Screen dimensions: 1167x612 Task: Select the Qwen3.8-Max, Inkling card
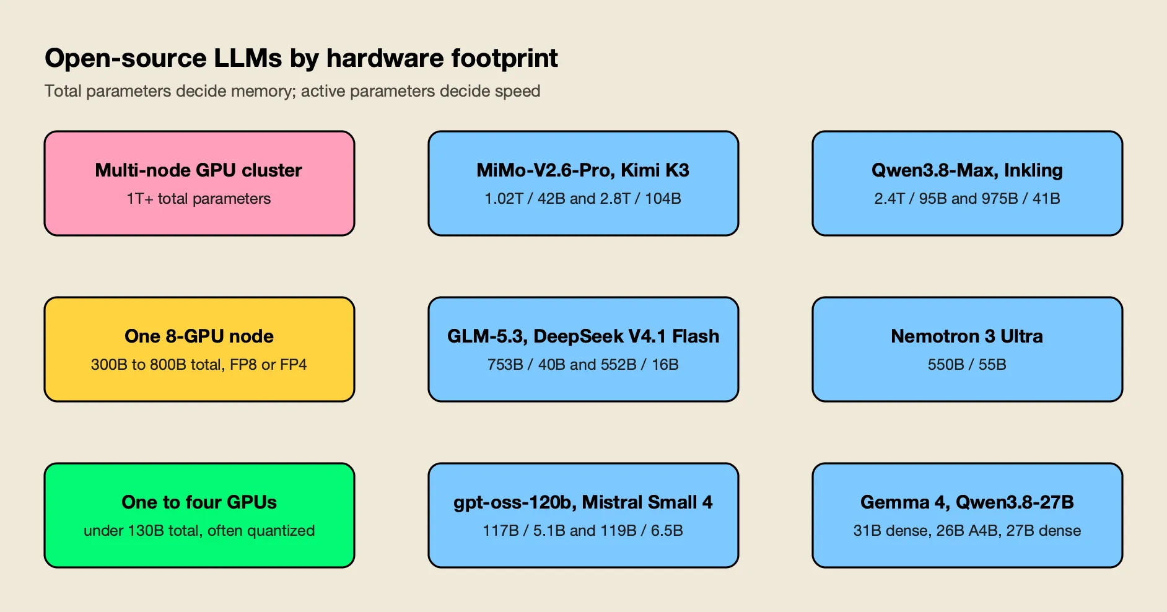pyautogui.click(x=968, y=183)
